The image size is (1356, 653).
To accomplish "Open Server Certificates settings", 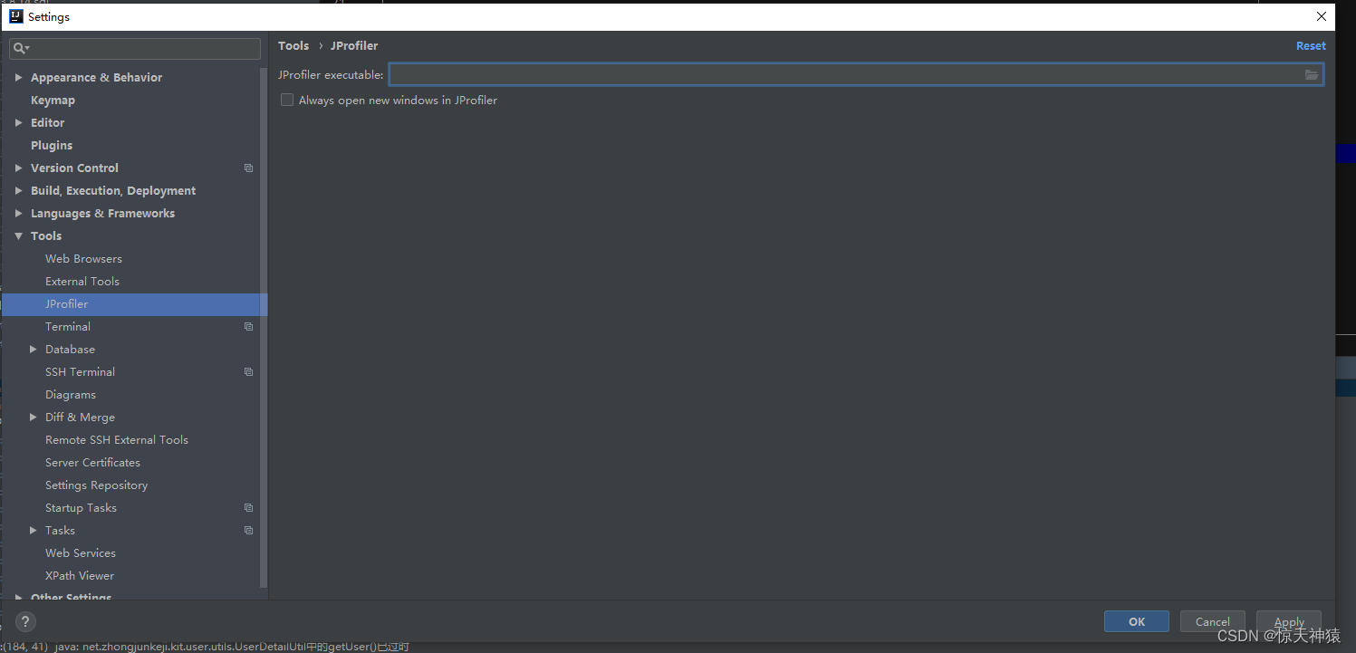I will pyautogui.click(x=92, y=463).
